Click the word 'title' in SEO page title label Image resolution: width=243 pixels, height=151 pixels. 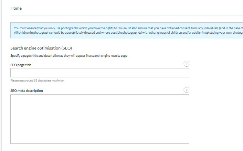click(x=30, y=65)
